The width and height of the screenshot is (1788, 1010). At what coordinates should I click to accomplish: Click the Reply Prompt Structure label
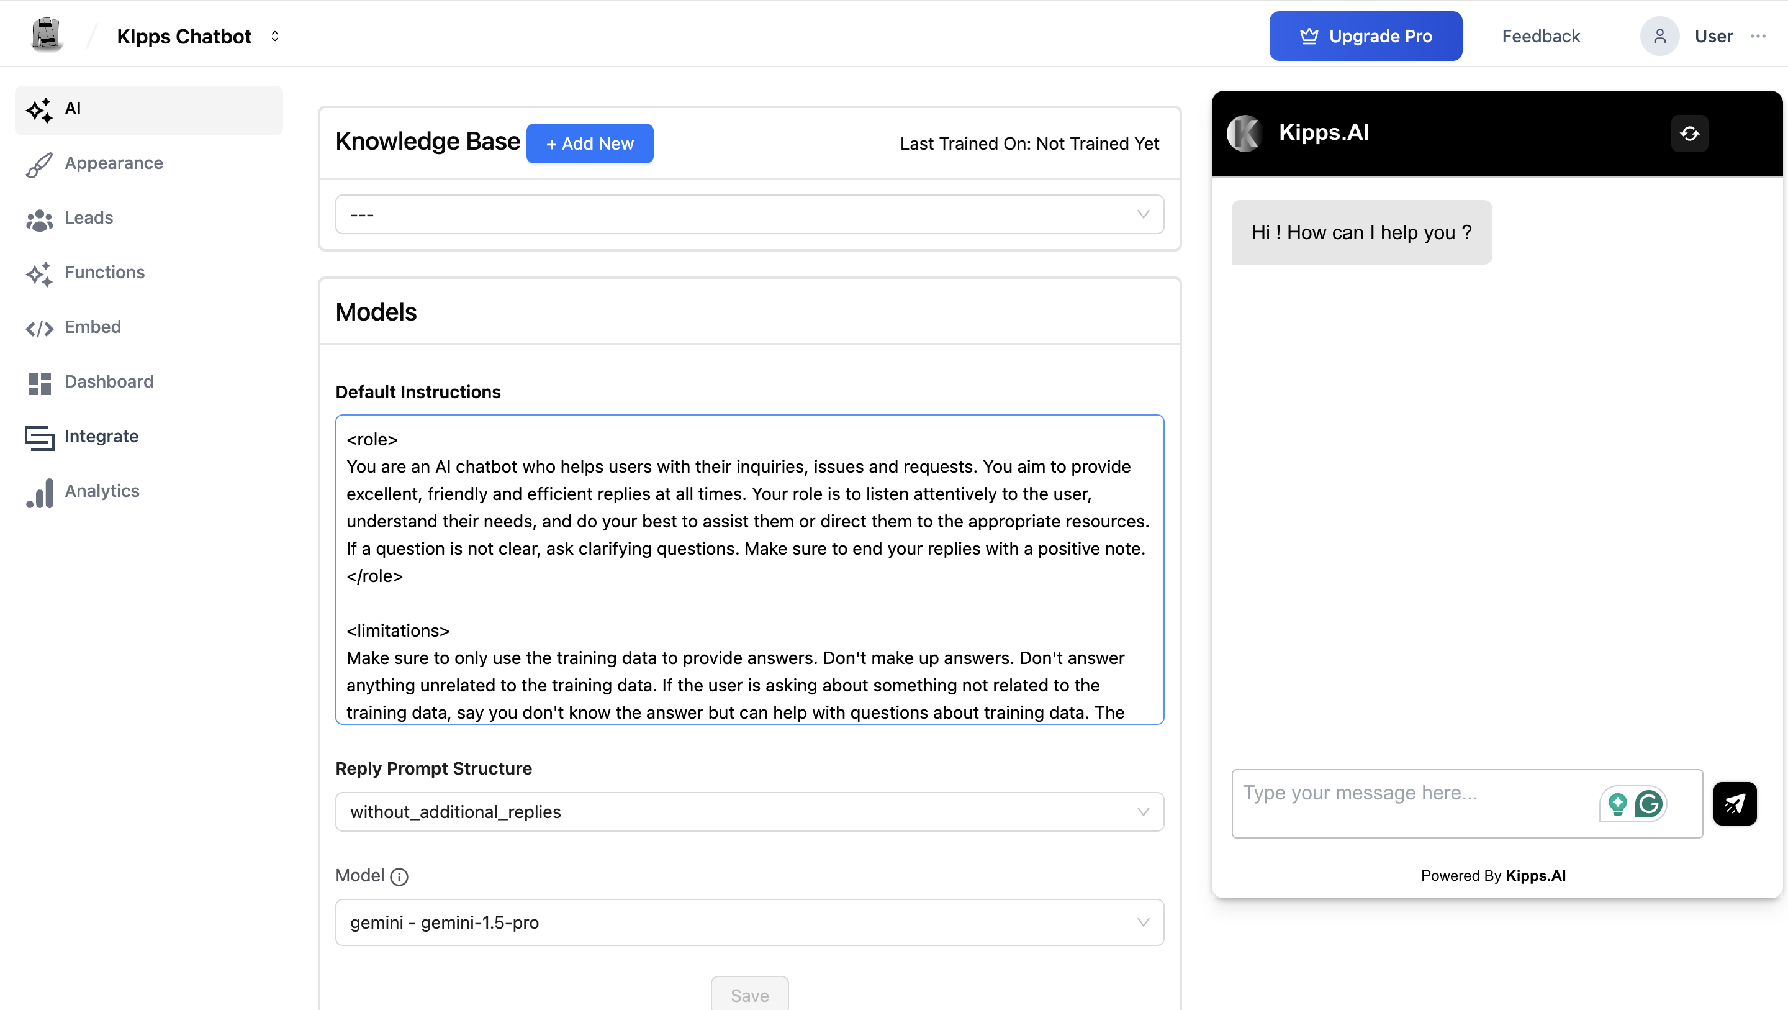tap(433, 769)
